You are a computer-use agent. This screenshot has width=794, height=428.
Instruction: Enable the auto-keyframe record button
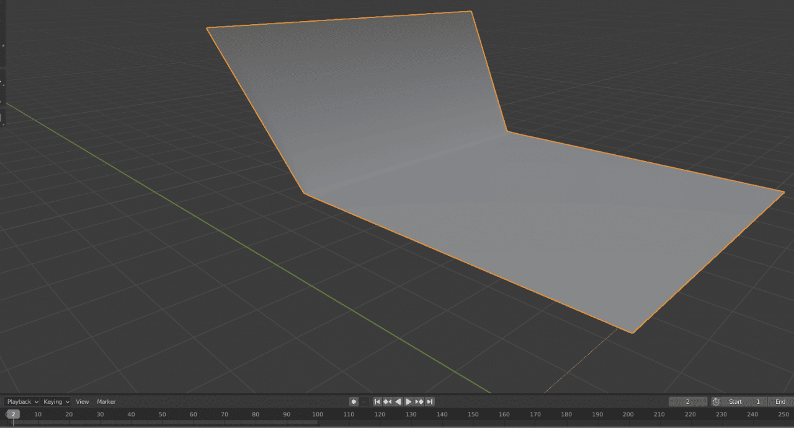click(354, 401)
